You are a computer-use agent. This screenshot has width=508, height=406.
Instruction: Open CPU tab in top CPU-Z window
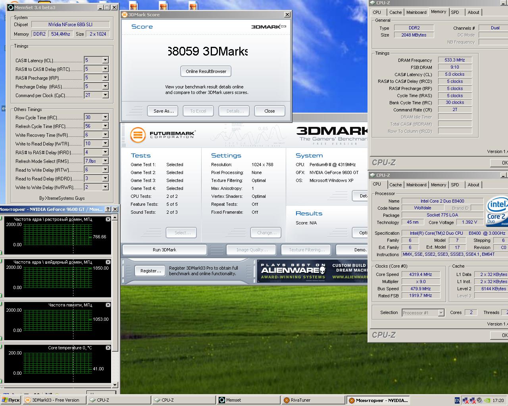[377, 12]
